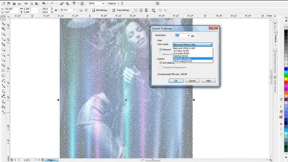This screenshot has height=162, width=288.
Task: Select the Polygon tool
Action: [3, 60]
